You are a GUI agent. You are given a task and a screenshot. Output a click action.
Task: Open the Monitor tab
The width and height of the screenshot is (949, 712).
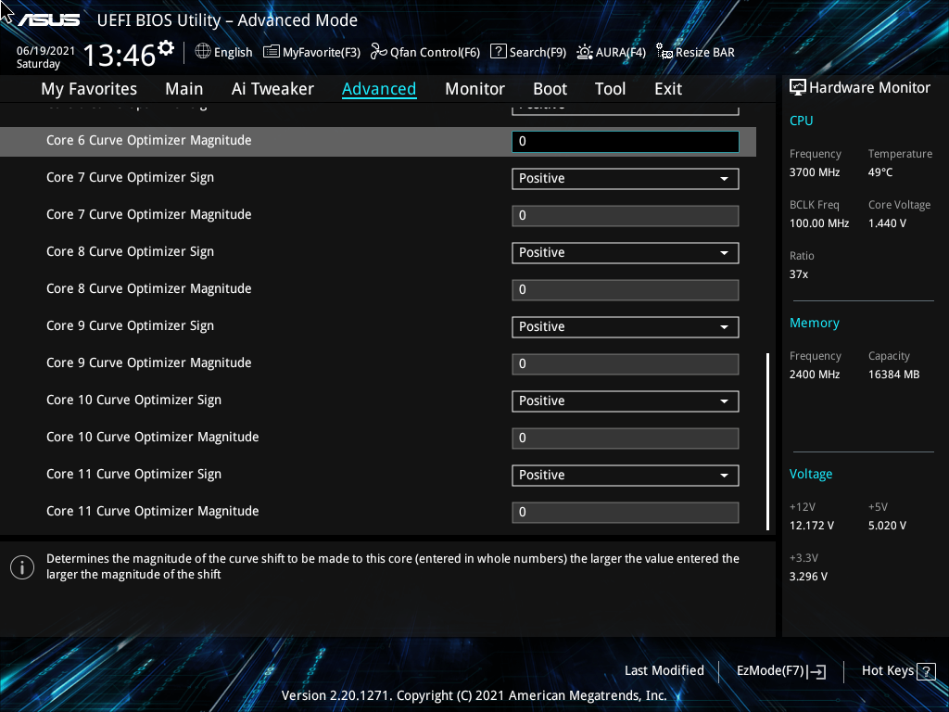point(474,89)
